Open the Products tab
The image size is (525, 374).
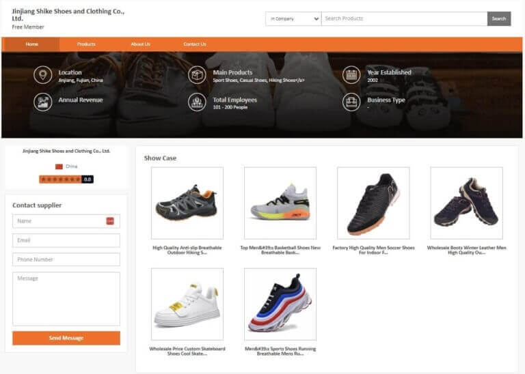86,44
